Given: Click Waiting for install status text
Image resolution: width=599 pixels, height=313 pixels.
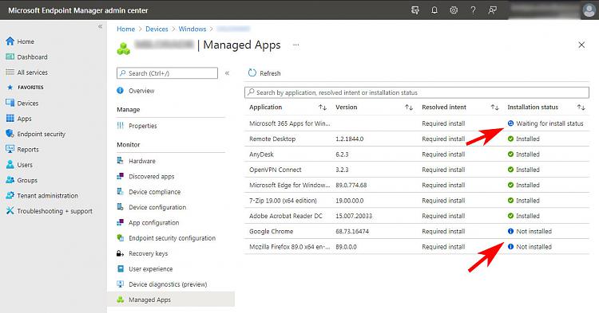Looking at the screenshot, I should pos(549,123).
